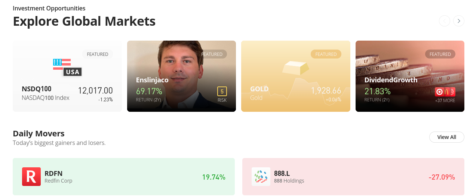
Task: Open the 888 Holdings logo
Action: point(261,177)
